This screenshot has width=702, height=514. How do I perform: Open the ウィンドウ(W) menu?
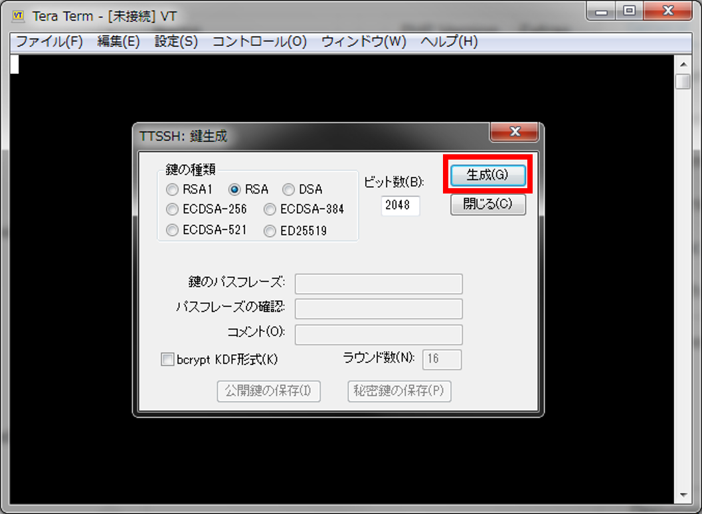click(x=363, y=41)
